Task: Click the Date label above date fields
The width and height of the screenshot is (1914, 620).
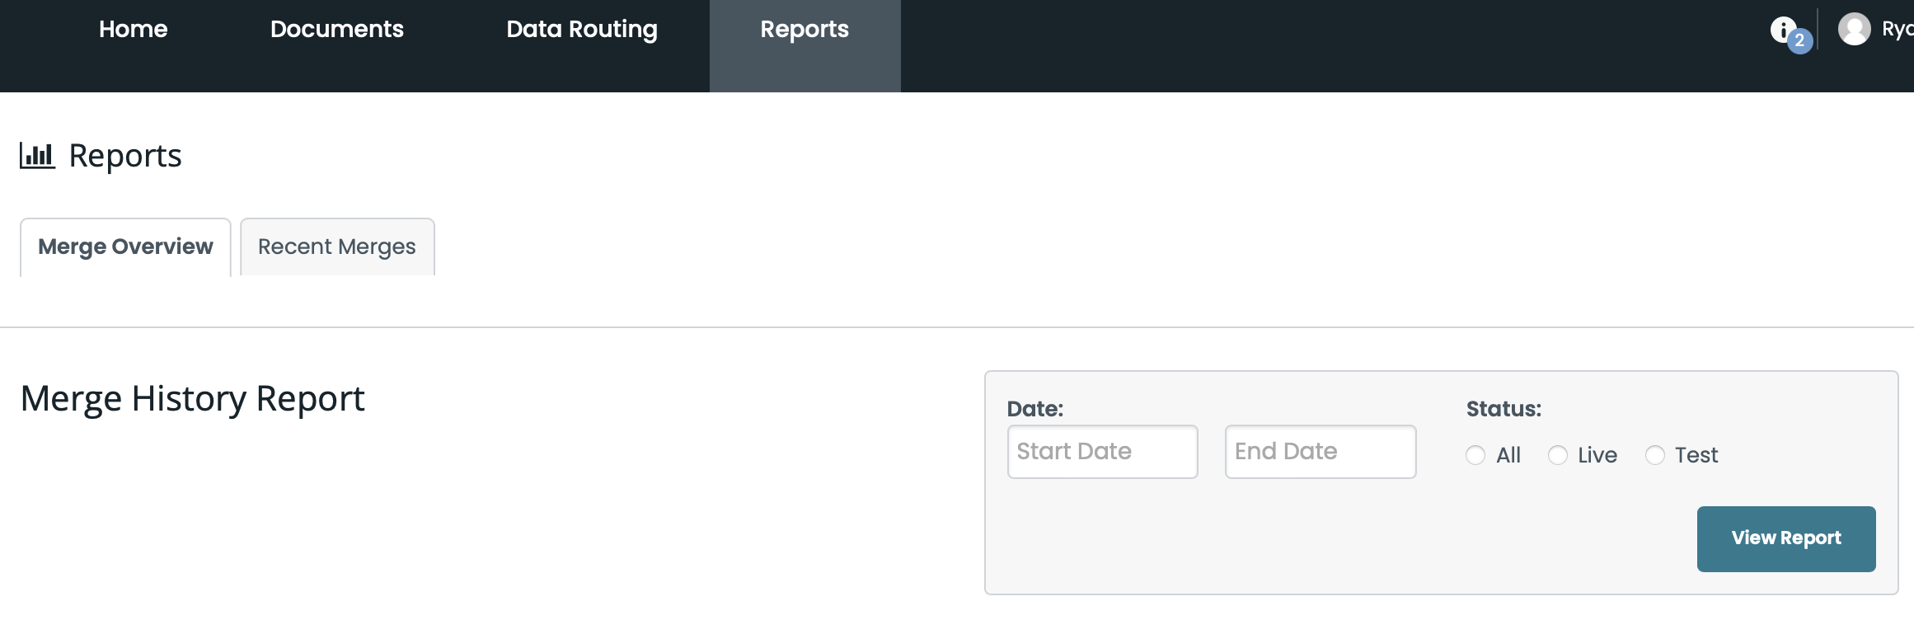Action: point(1035,409)
